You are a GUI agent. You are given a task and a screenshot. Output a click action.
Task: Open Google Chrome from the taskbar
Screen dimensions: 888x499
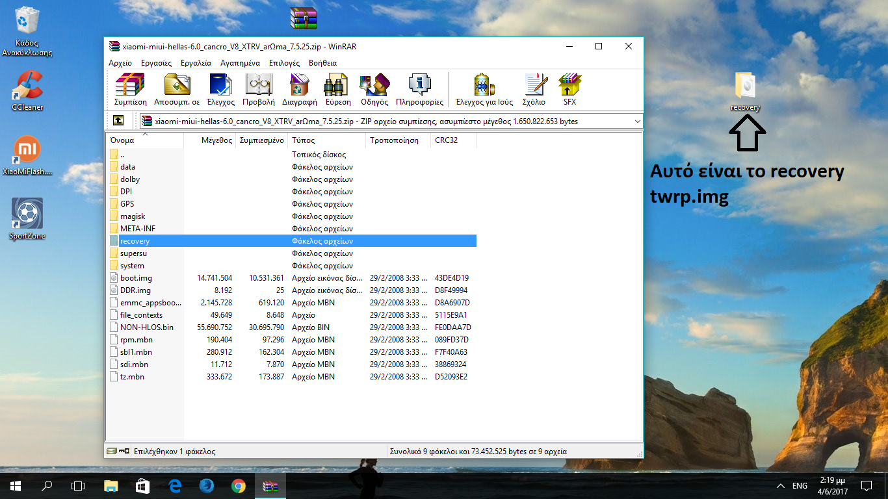click(x=238, y=485)
